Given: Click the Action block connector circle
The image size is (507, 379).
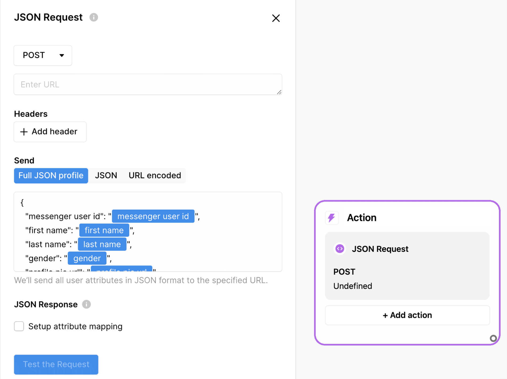Looking at the screenshot, I should point(493,338).
